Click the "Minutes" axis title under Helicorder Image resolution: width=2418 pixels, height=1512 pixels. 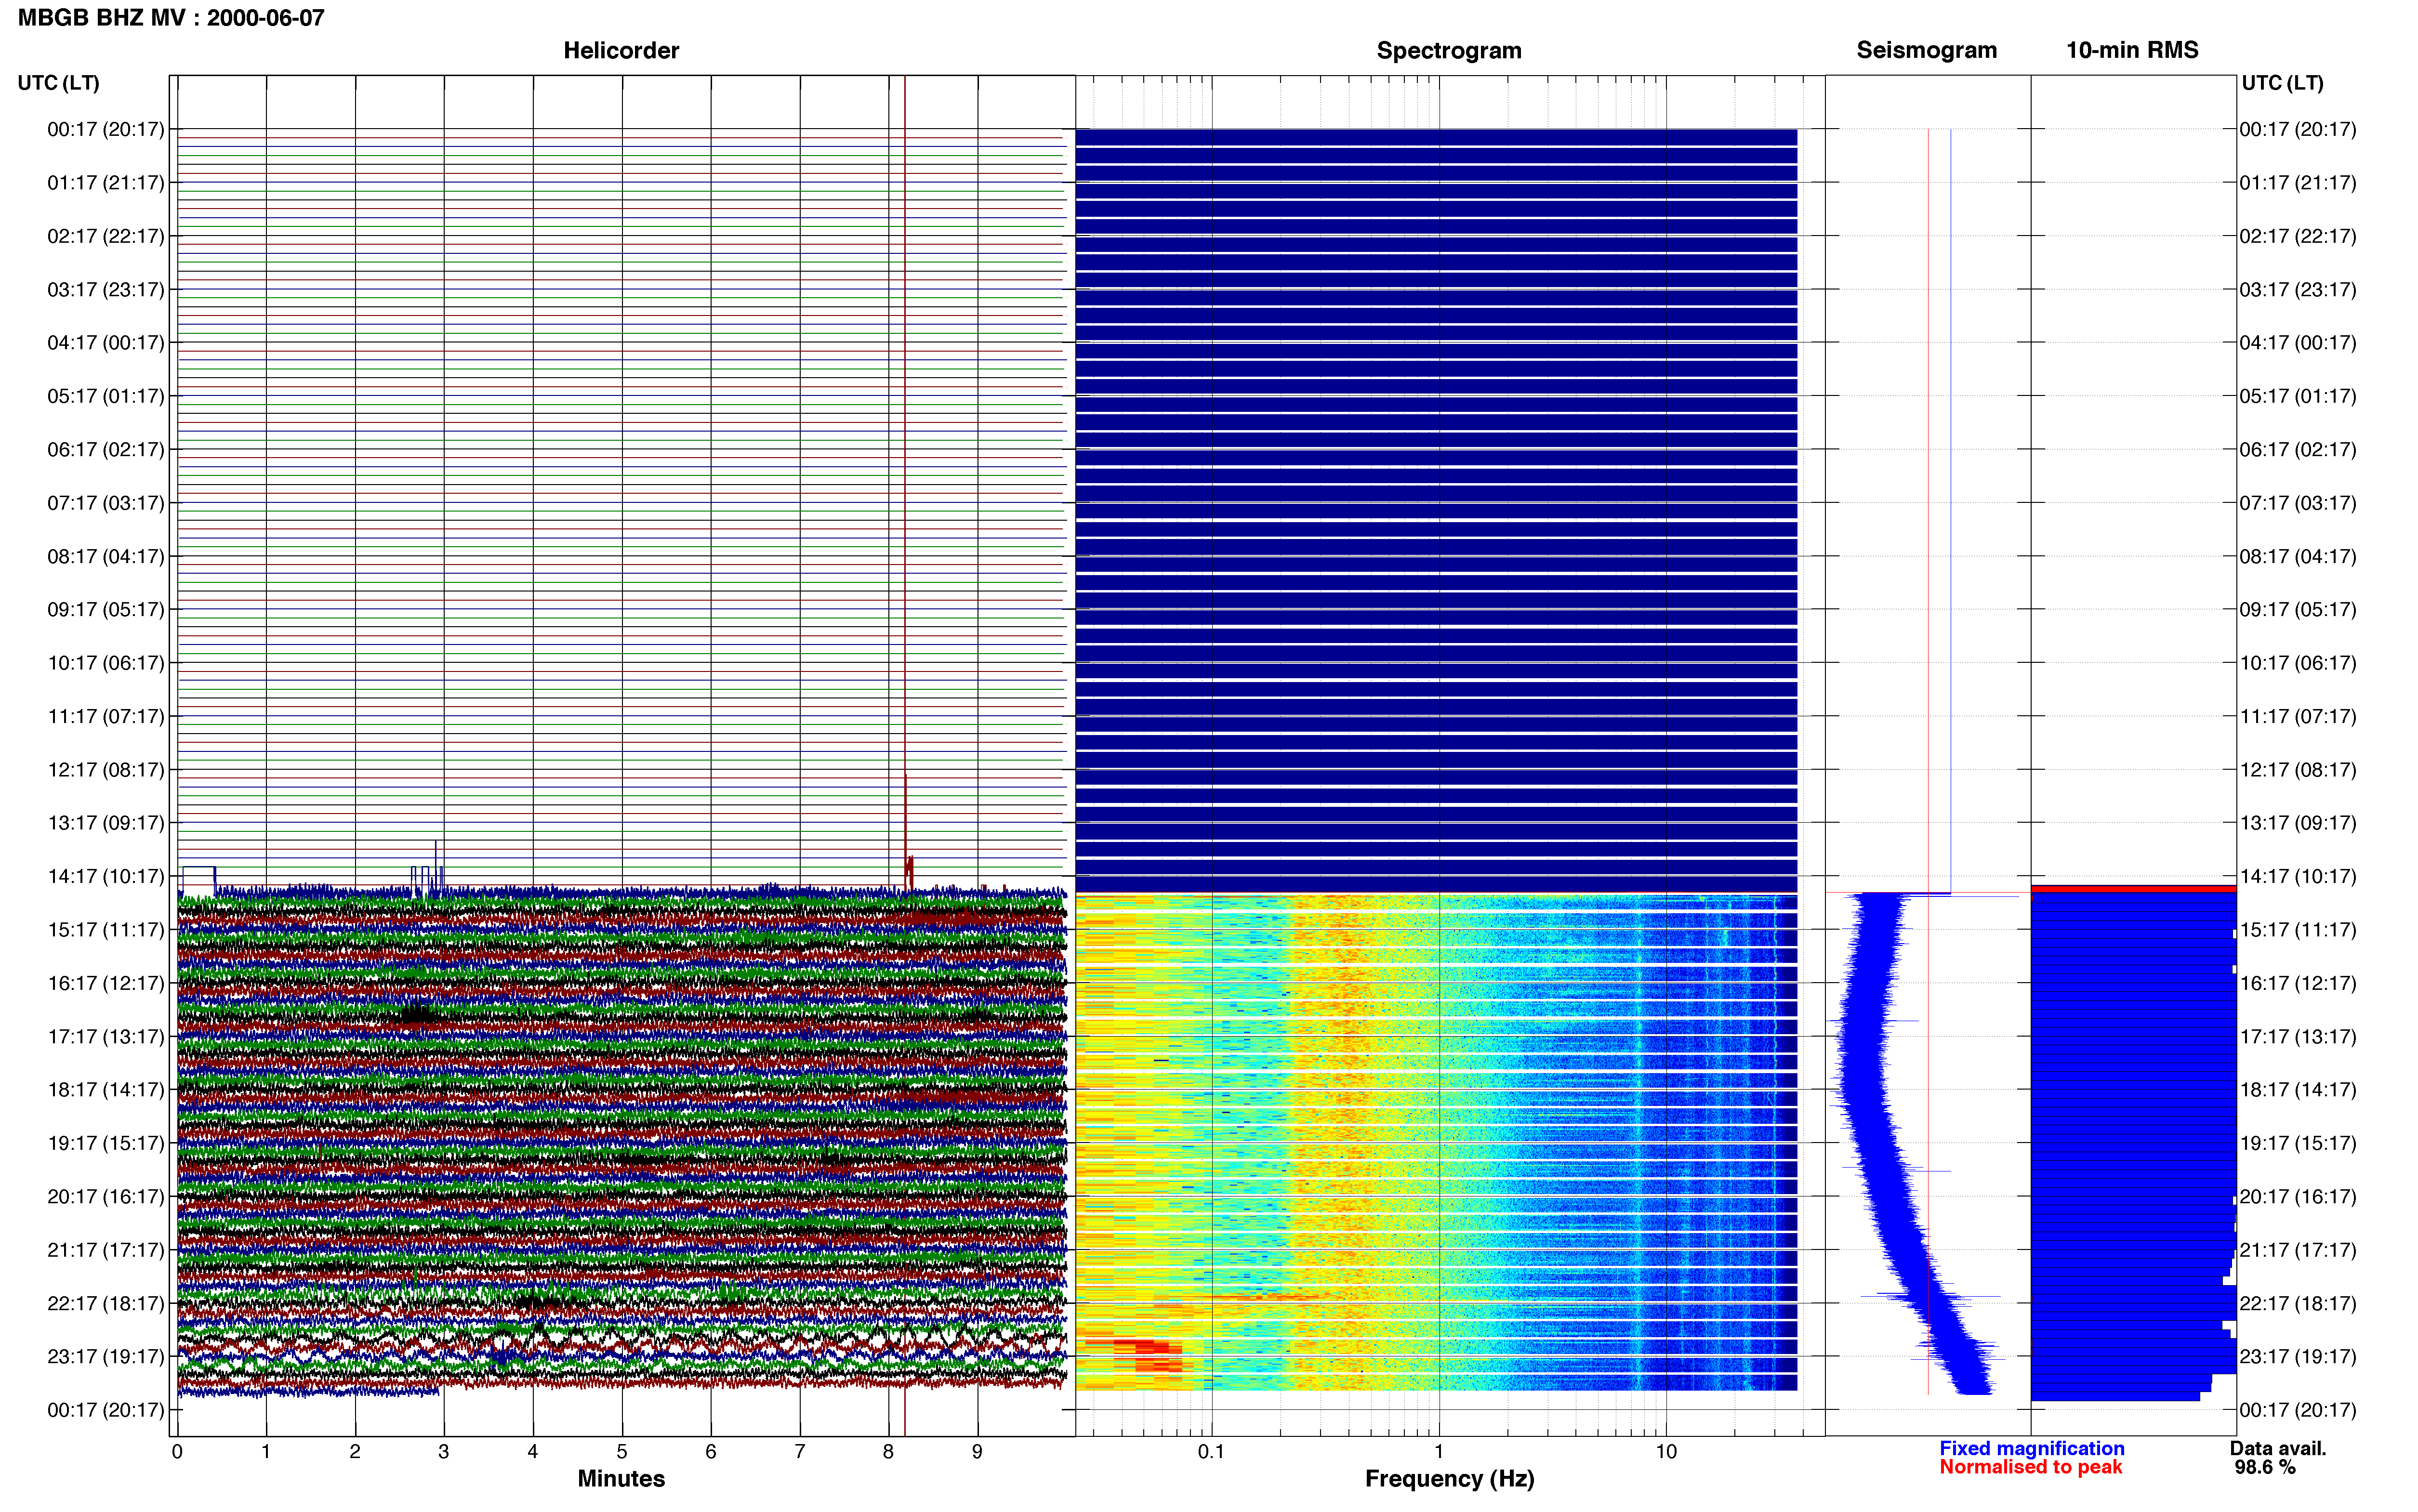pos(621,1479)
